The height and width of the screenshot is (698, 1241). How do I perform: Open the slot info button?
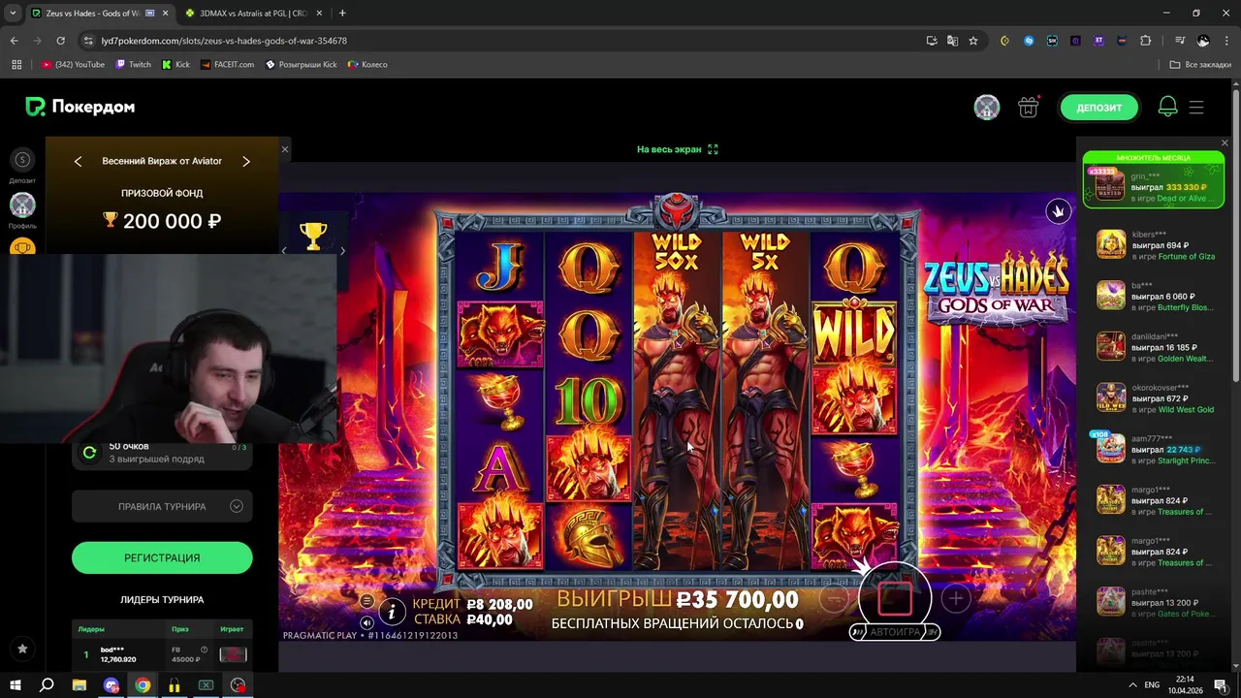click(x=392, y=611)
